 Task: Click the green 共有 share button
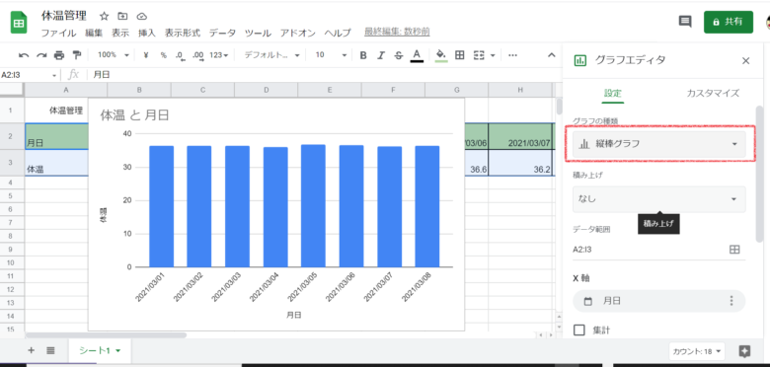(x=728, y=22)
